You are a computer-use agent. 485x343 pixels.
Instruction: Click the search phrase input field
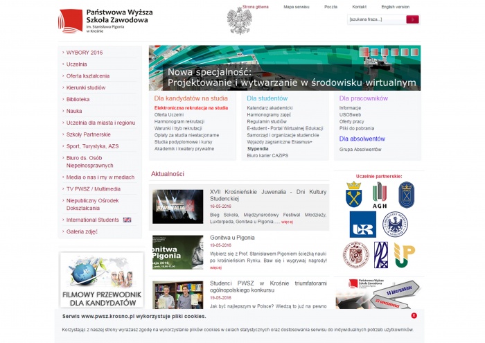[376, 19]
